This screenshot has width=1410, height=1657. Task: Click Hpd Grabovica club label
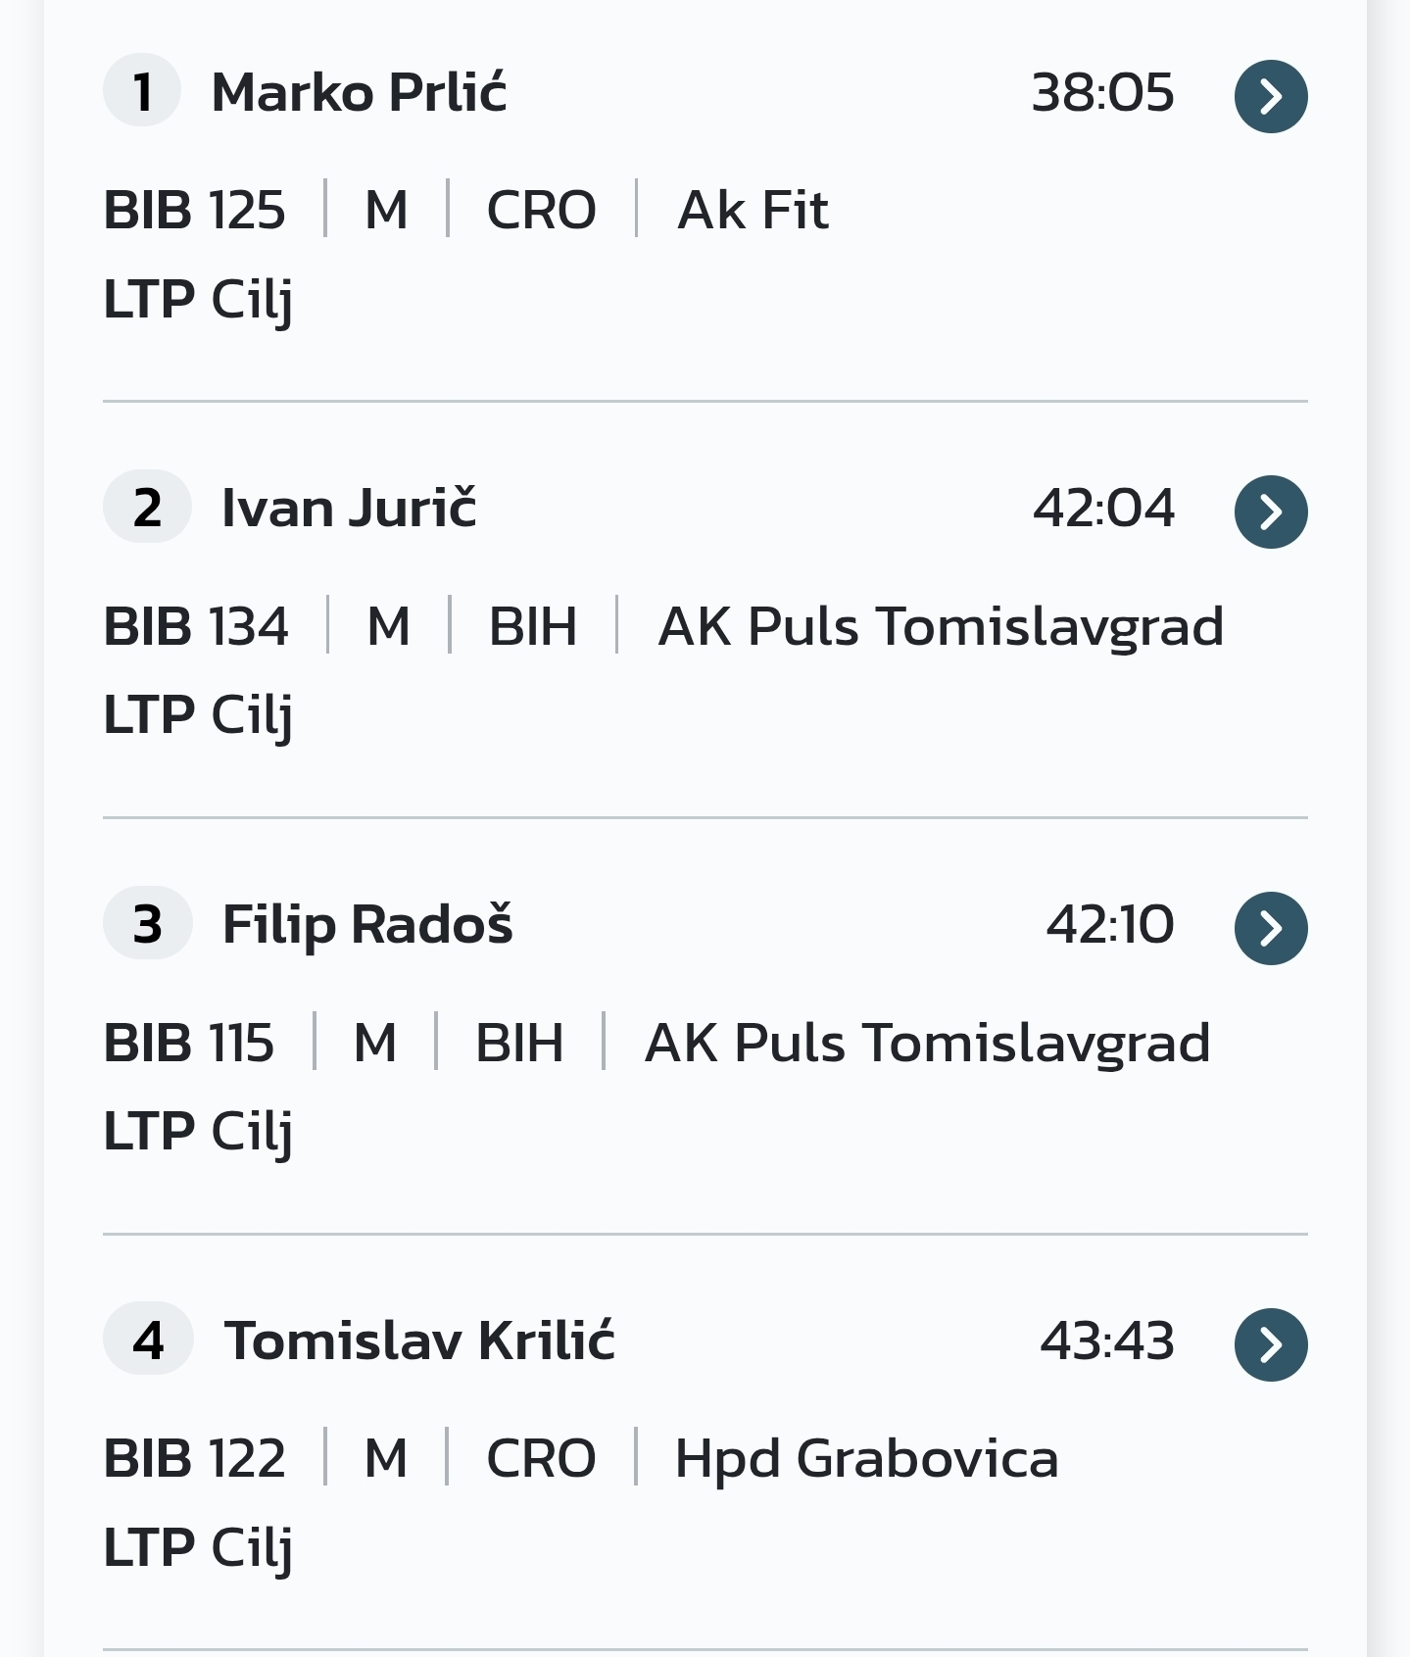pyautogui.click(x=866, y=1458)
